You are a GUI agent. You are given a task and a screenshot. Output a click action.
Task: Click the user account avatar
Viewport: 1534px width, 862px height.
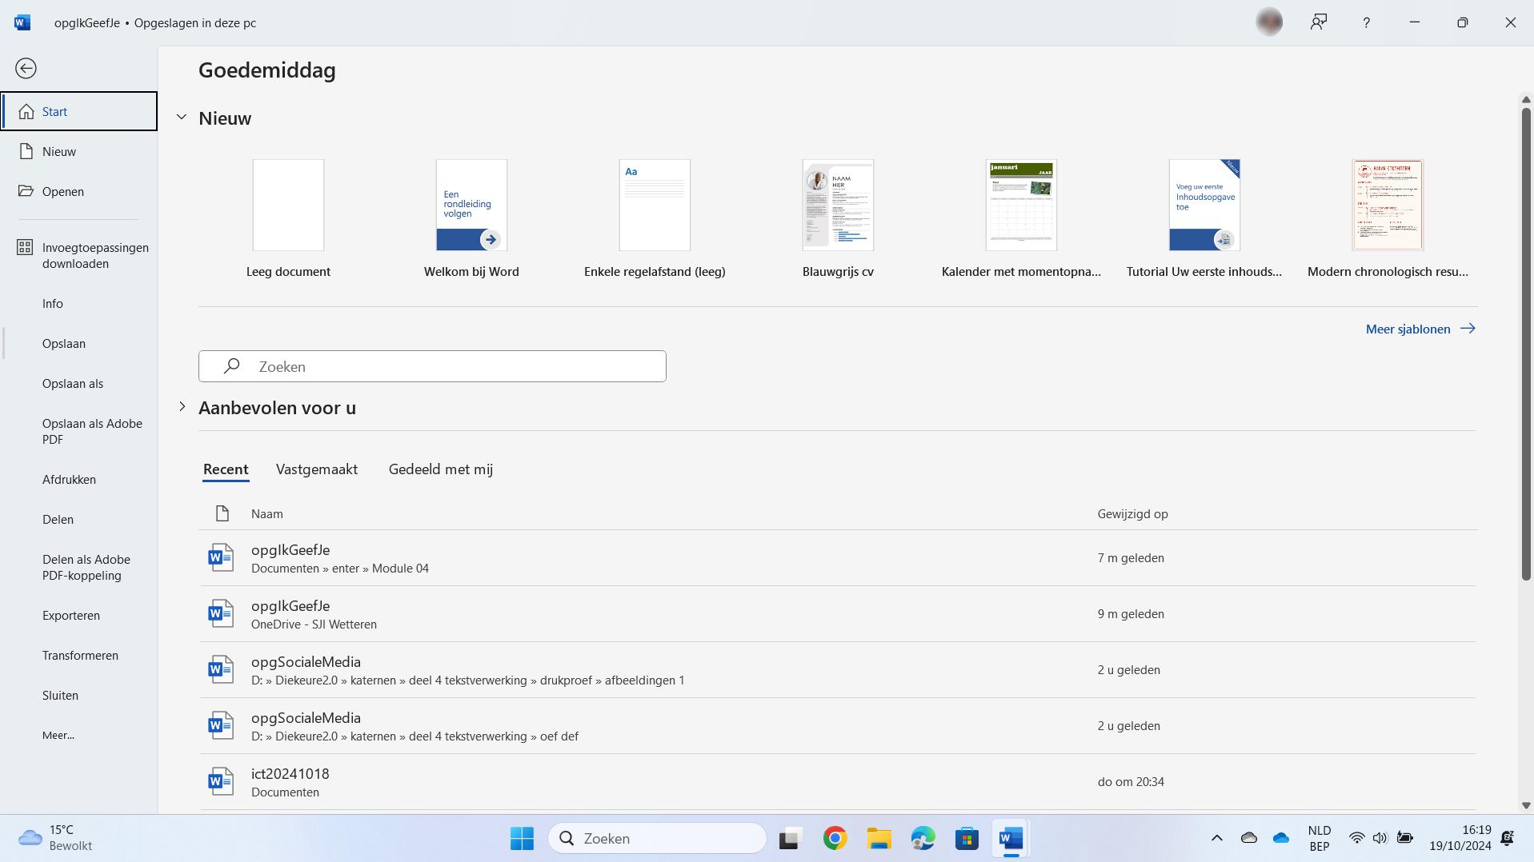[x=1270, y=22]
